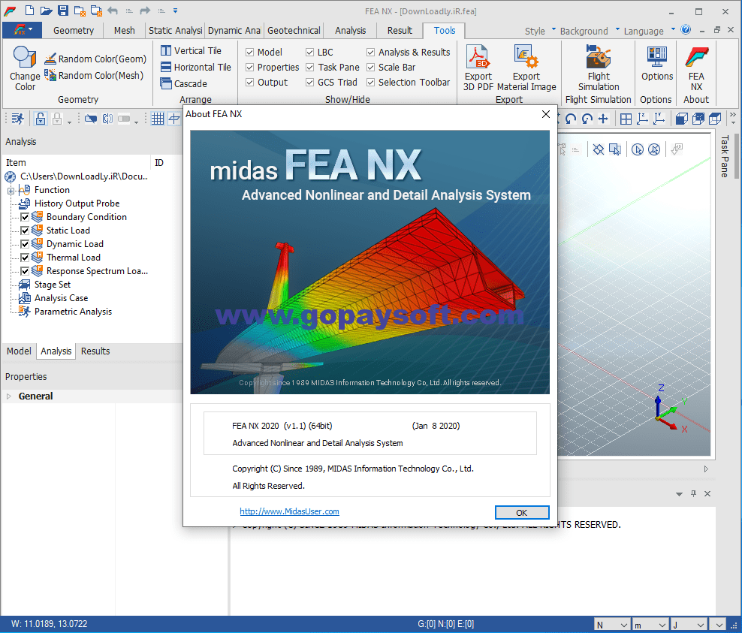The width and height of the screenshot is (742, 633).
Task: Launch Flight Simulation
Action: point(598,68)
